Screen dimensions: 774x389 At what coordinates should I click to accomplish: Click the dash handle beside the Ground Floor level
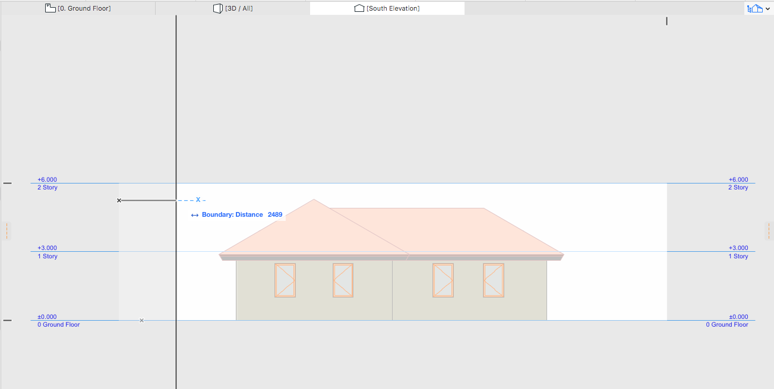(8, 320)
